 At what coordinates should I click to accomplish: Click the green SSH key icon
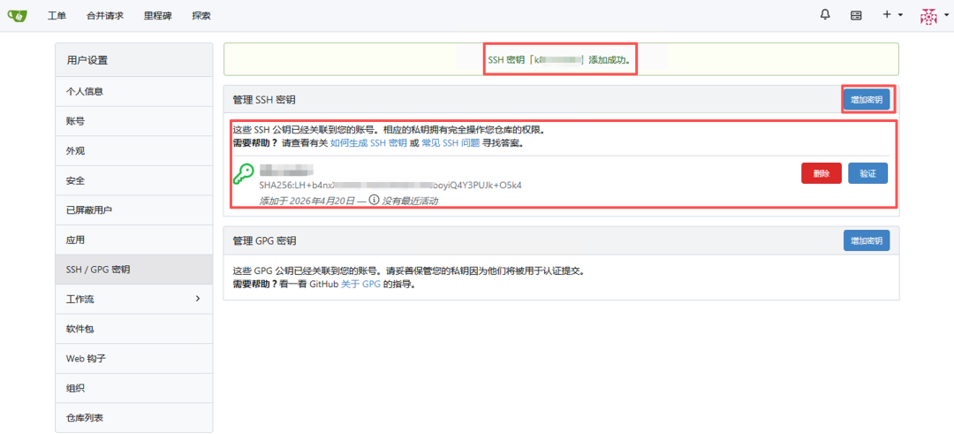(x=244, y=176)
